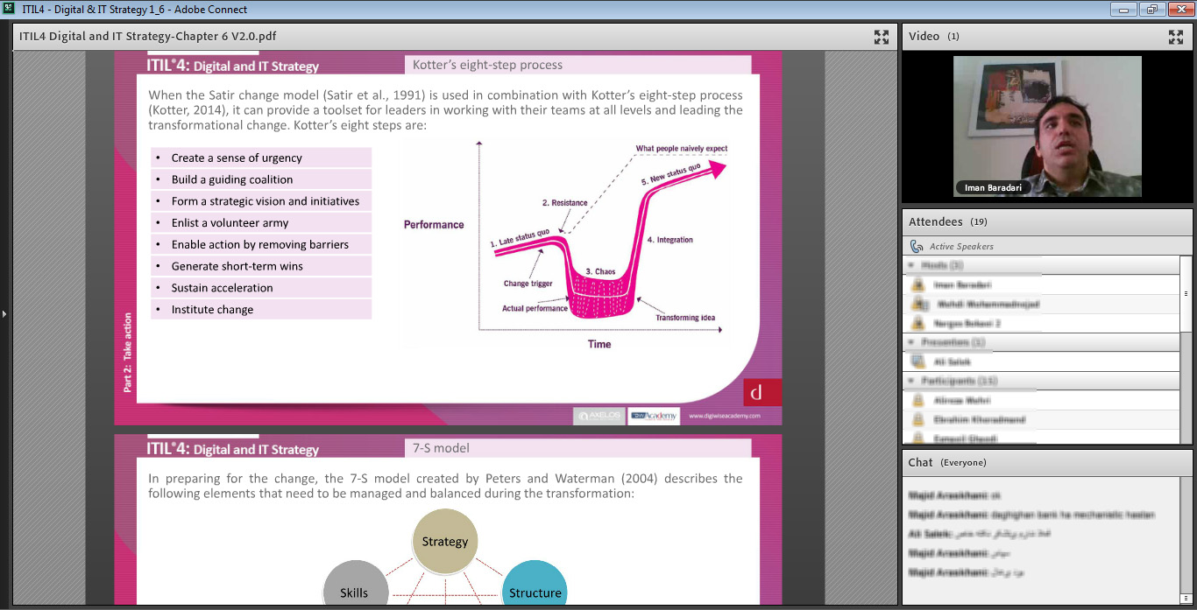Click the host icon beside Narges Bokaei 2
1197x610 pixels.
click(x=918, y=323)
